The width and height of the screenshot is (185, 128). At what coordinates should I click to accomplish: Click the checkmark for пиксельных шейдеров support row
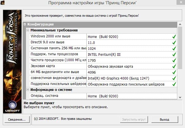(x=174, y=84)
